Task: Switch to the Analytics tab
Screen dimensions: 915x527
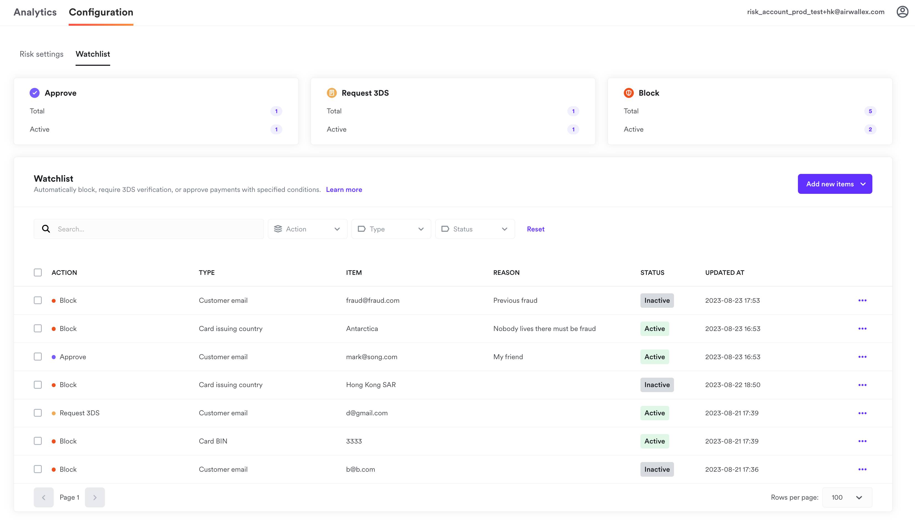Action: (x=35, y=12)
